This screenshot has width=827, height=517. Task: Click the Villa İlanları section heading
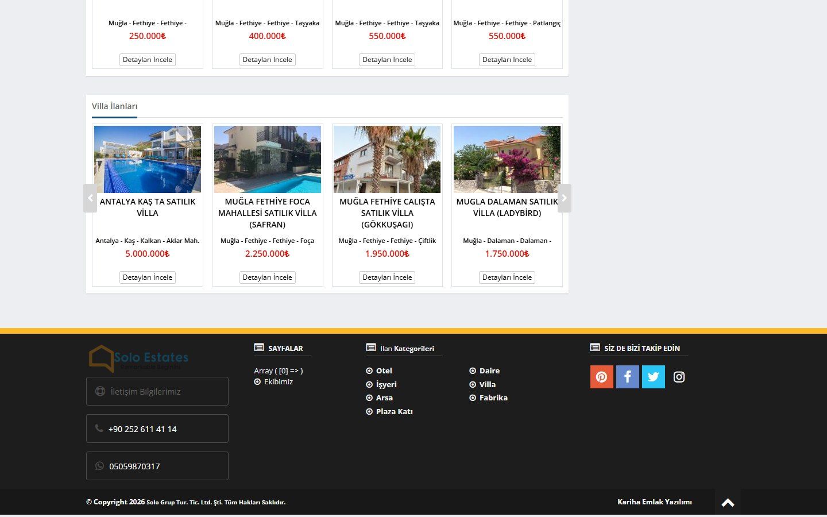tap(115, 106)
